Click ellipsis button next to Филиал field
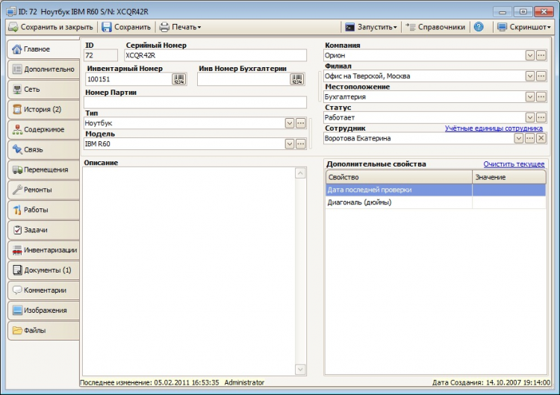Screen dimensions: 560x395 pos(541,76)
